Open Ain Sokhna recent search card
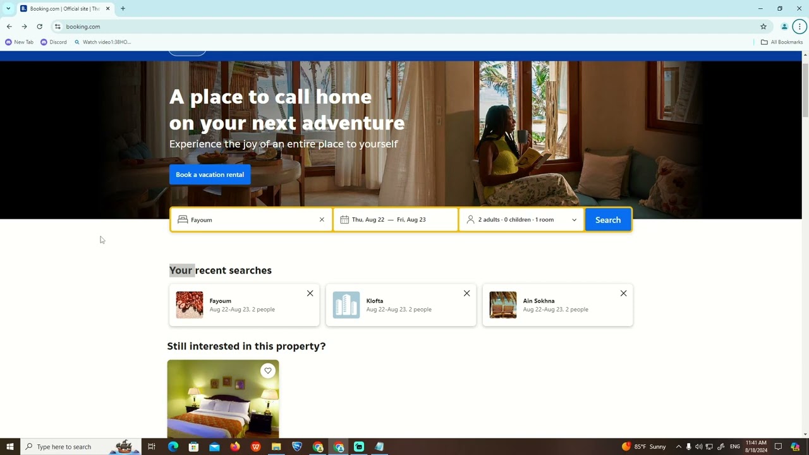809x455 pixels. pyautogui.click(x=557, y=305)
